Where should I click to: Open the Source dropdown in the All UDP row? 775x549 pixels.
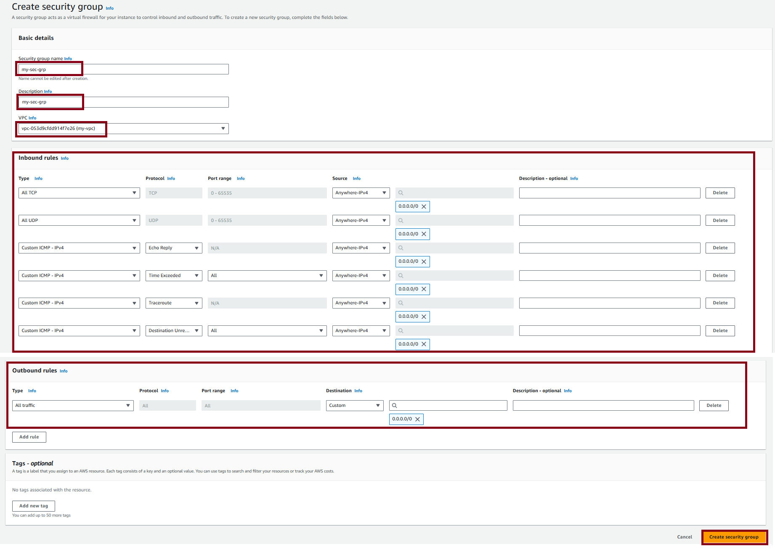click(361, 220)
